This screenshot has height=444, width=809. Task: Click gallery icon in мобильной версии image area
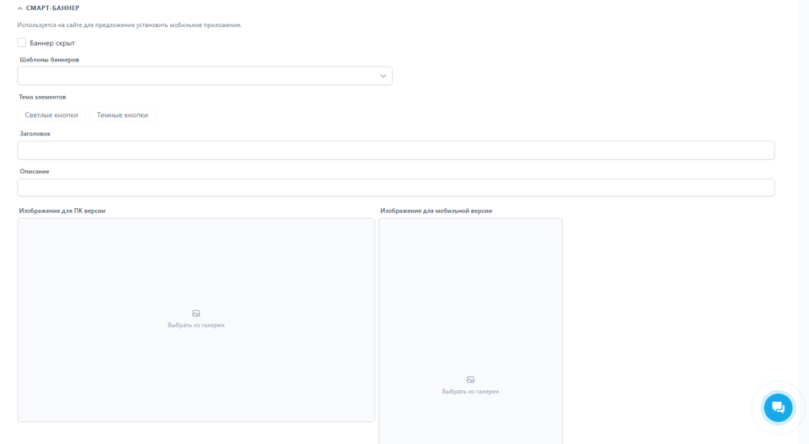470,379
